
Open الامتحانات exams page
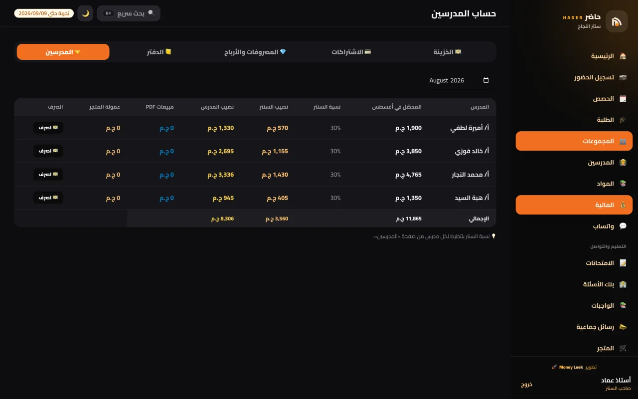[x=574, y=263]
